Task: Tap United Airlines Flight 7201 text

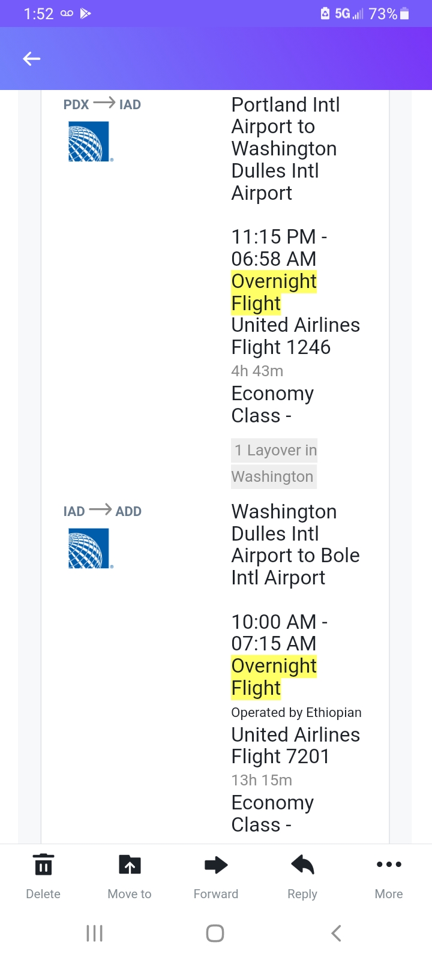Action: (295, 745)
